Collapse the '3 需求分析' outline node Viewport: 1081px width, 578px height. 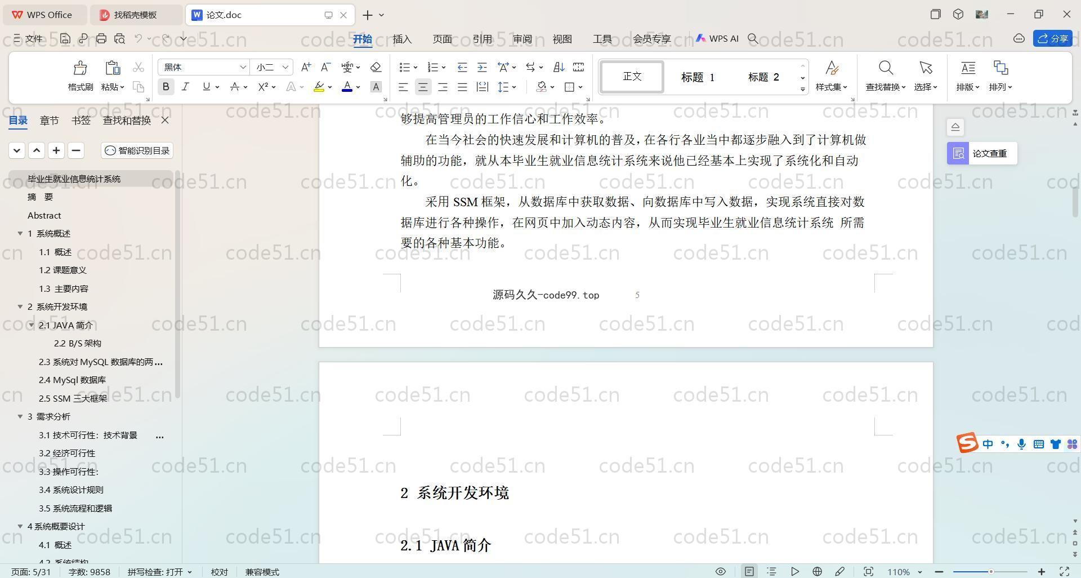pyautogui.click(x=20, y=416)
